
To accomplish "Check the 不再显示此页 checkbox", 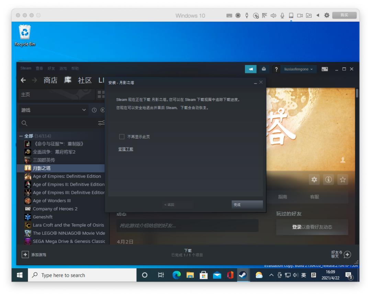I will [122, 137].
